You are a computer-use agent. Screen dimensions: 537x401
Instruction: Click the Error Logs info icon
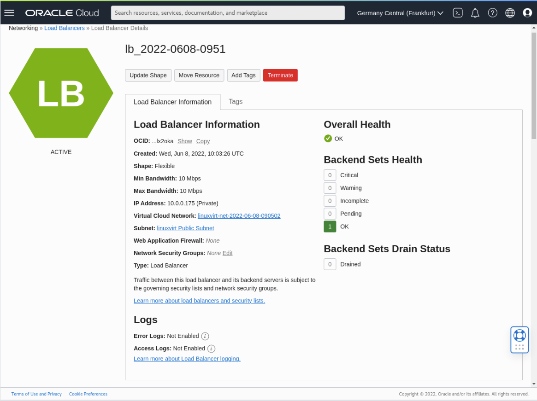coord(205,336)
